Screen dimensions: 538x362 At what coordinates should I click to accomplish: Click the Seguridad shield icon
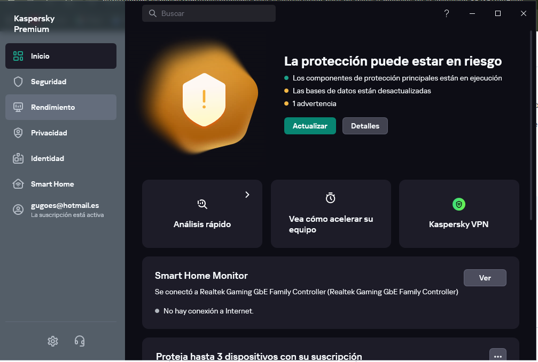tap(18, 82)
